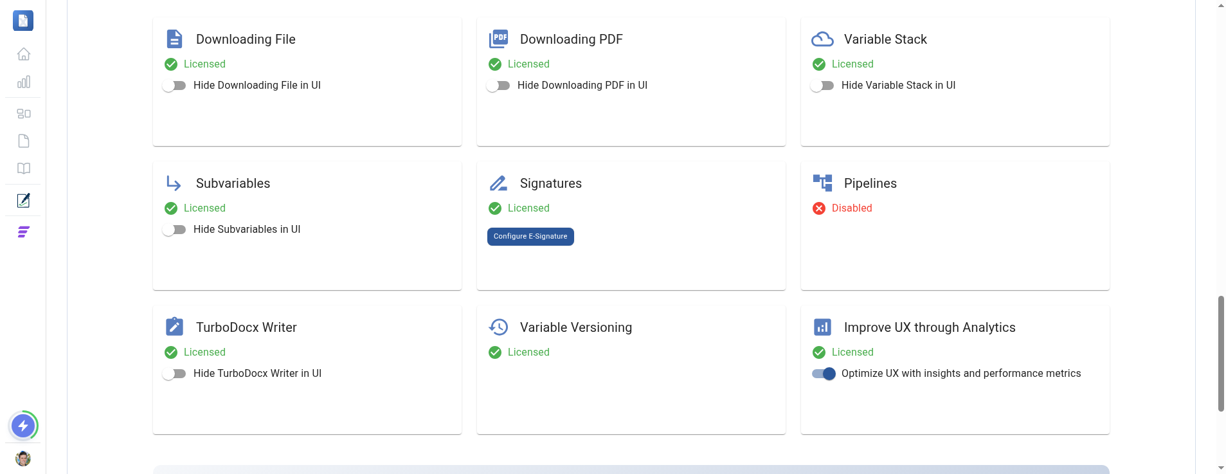Click the Subvariables card title
This screenshot has height=474, width=1226.
(x=233, y=183)
